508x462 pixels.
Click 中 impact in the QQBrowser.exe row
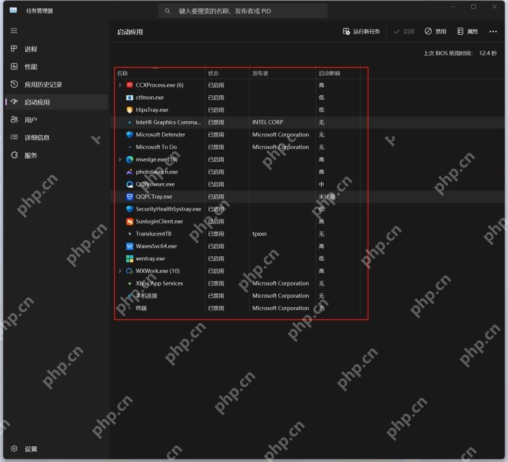tap(321, 184)
